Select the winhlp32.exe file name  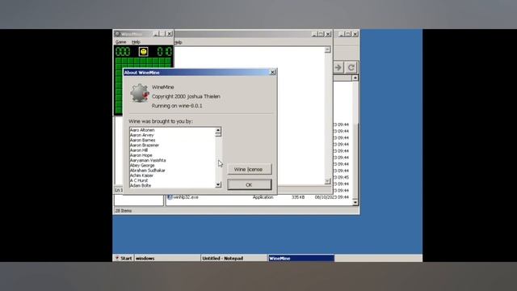pyautogui.click(x=186, y=197)
